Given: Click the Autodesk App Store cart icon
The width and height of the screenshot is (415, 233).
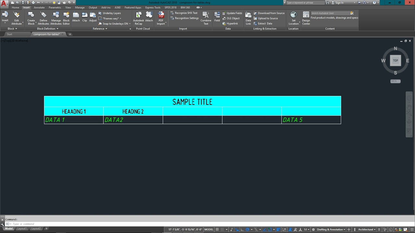Looking at the screenshot, I should 359,3.
